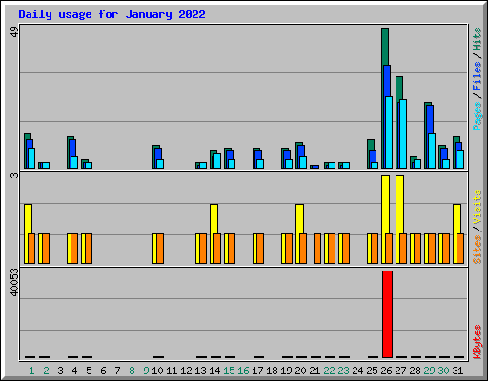
Task: Select the cyan "Pages" legend label
Action: point(477,116)
